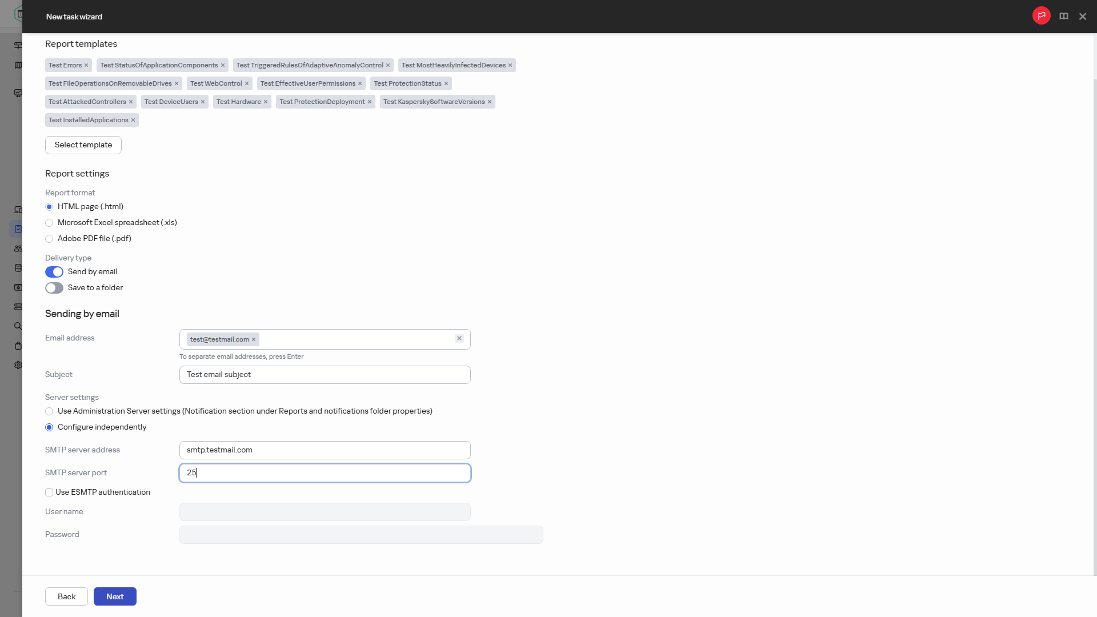This screenshot has height=617, width=1097.
Task: Remove Test ProtectionDeployment tag
Action: (369, 102)
